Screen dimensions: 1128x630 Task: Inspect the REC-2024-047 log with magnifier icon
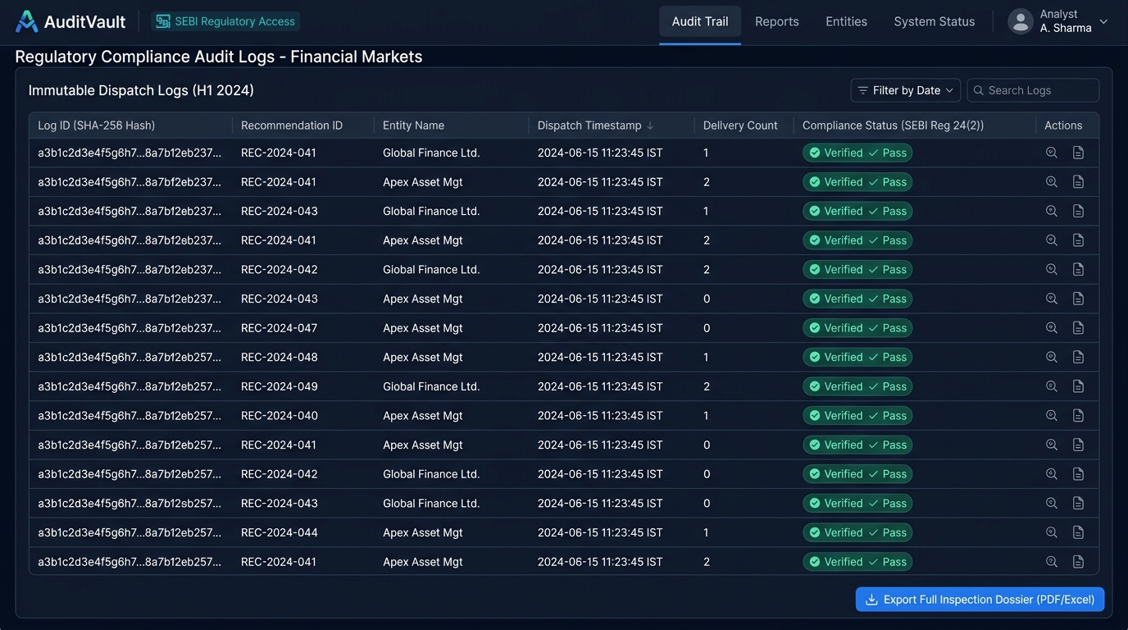coord(1052,328)
